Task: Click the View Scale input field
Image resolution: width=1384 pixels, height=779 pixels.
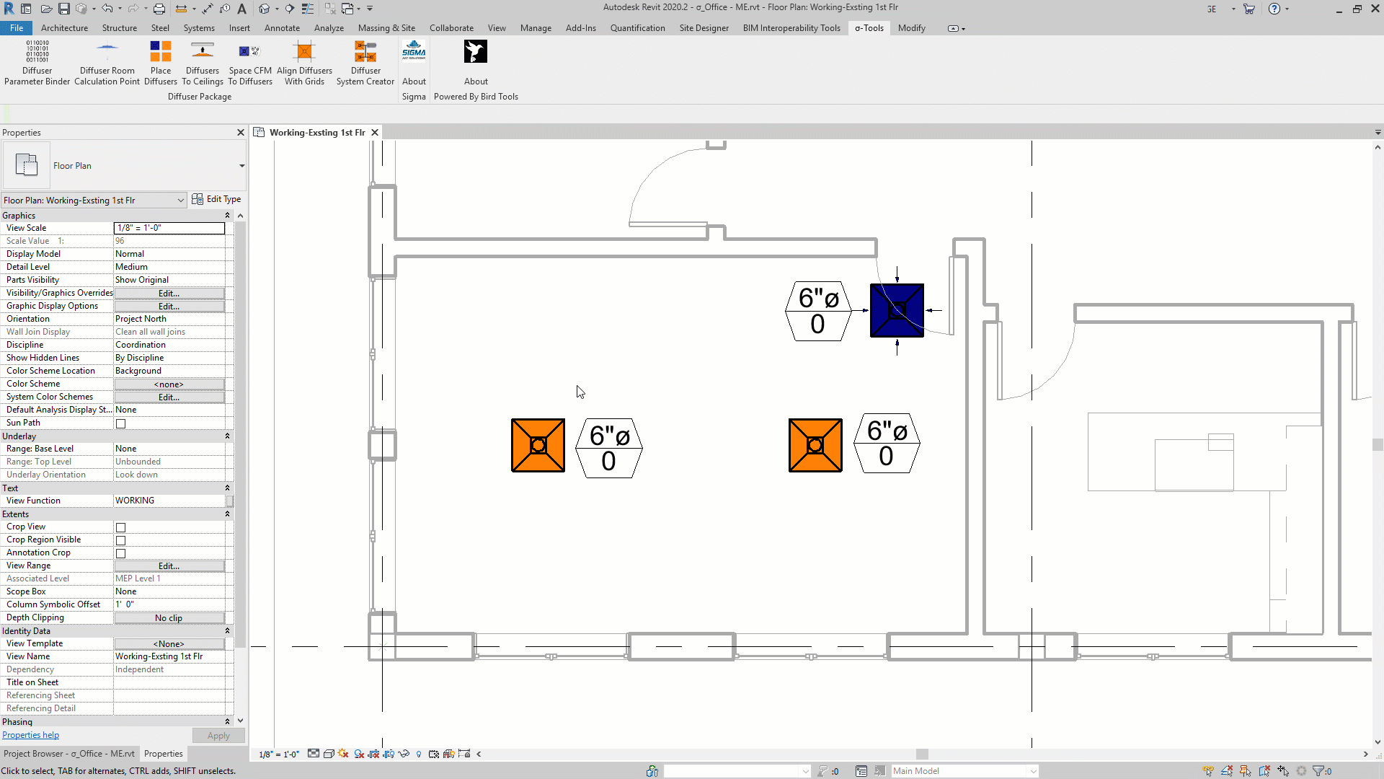Action: 169,228
